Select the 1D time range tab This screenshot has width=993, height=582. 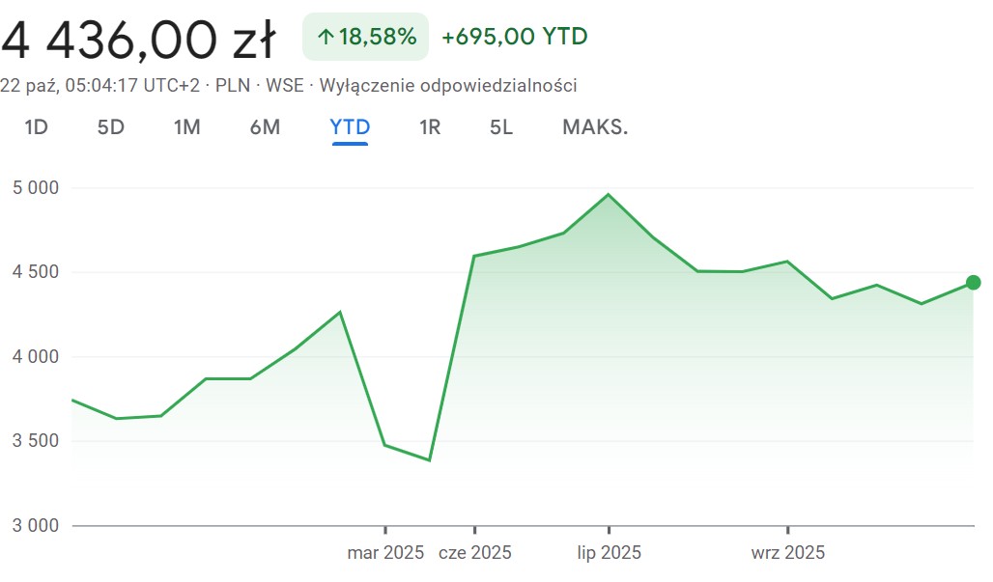pos(36,127)
